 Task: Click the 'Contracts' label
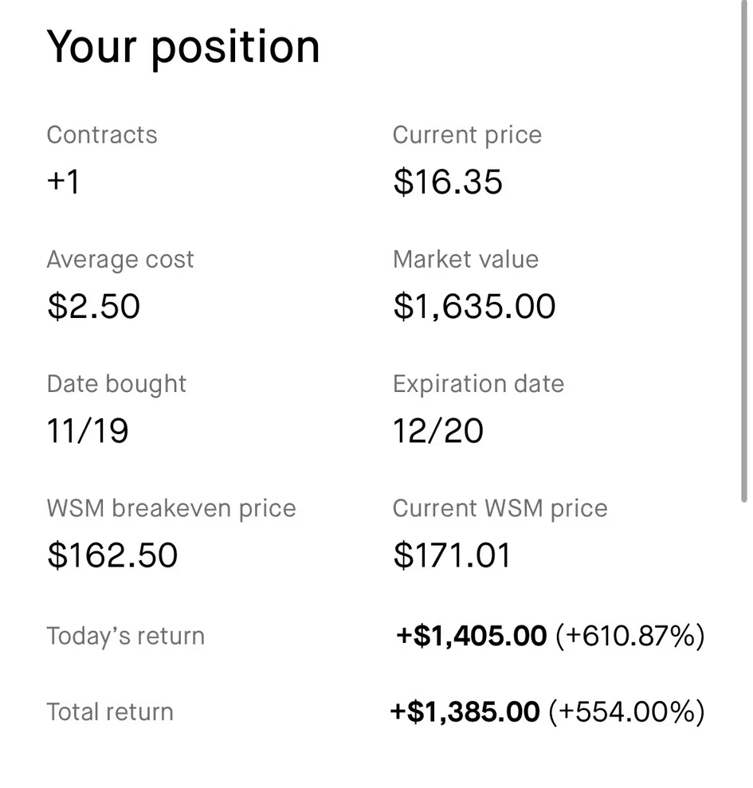[102, 135]
